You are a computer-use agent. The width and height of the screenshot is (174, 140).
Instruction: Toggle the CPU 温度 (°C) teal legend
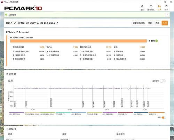[x=63, y=113]
